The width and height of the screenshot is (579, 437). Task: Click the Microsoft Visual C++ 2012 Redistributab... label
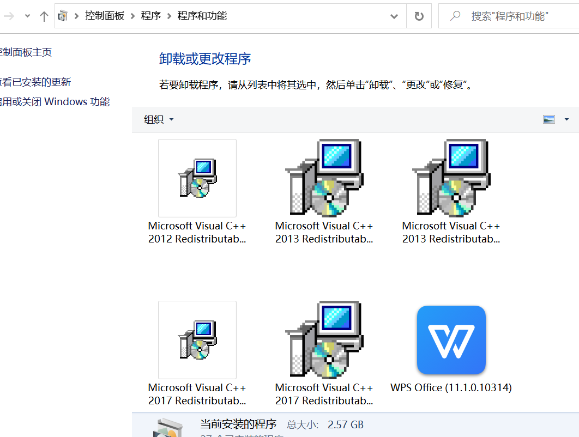click(x=197, y=232)
